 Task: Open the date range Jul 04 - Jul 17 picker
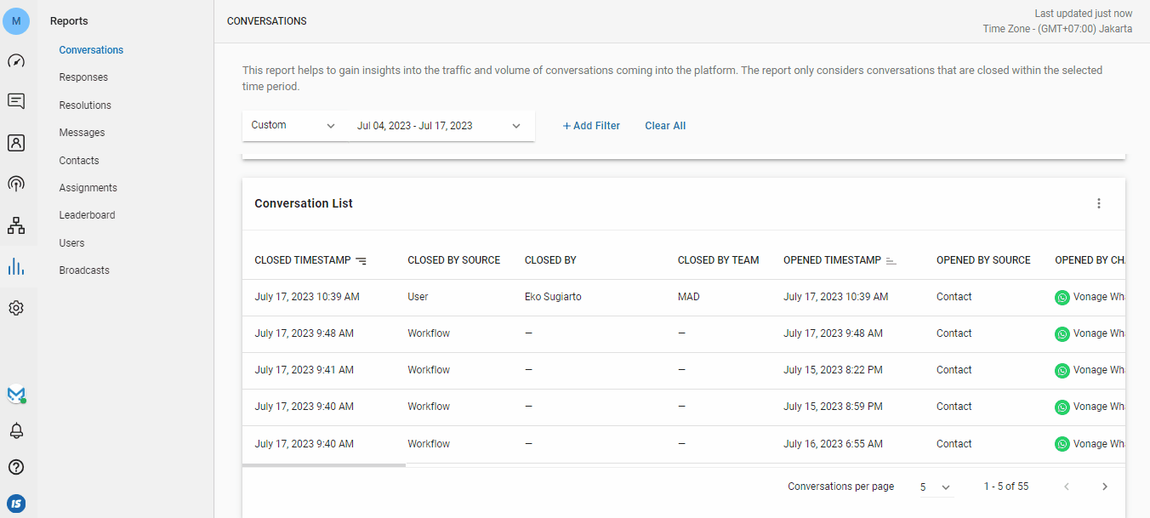[438, 126]
